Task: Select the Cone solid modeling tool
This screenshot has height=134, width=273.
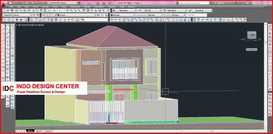Action: (x=13, y=37)
